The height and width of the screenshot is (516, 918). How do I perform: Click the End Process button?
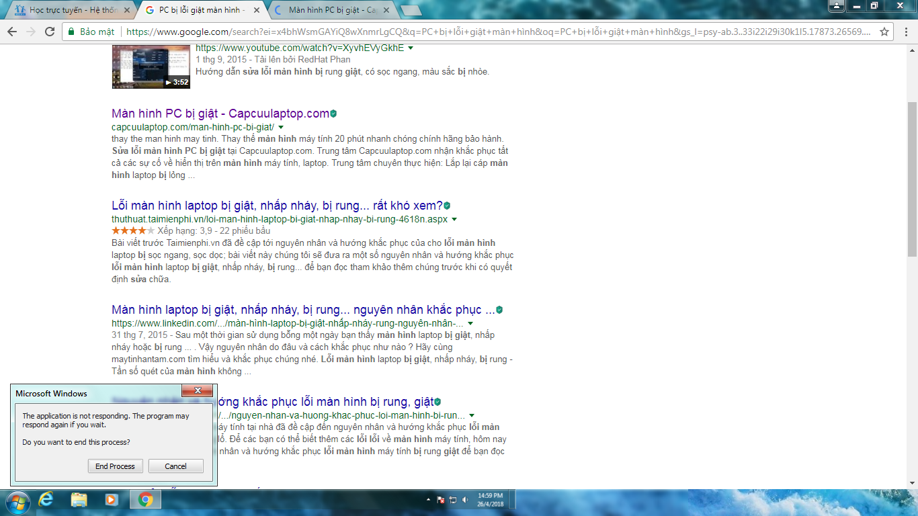tap(115, 466)
